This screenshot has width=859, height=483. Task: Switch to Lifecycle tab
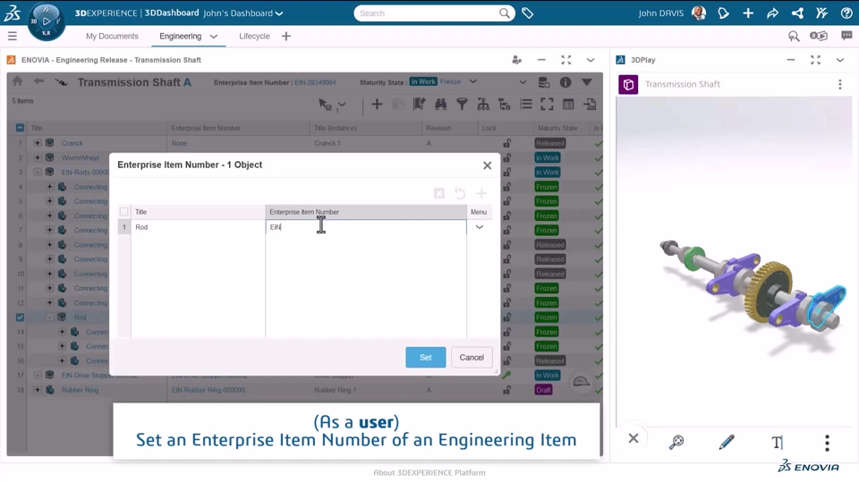coord(254,36)
